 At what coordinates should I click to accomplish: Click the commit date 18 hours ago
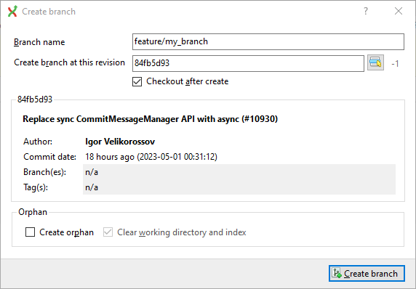coord(151,157)
